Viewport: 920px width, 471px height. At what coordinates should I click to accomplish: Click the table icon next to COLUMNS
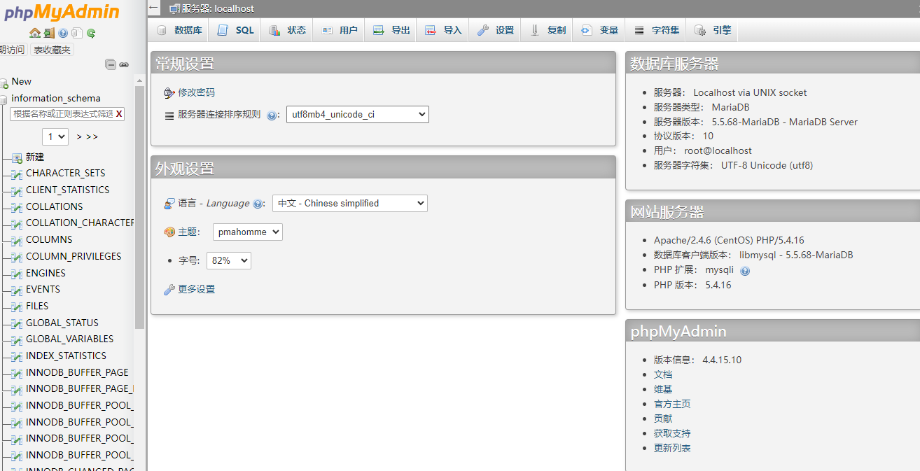pyautogui.click(x=17, y=240)
